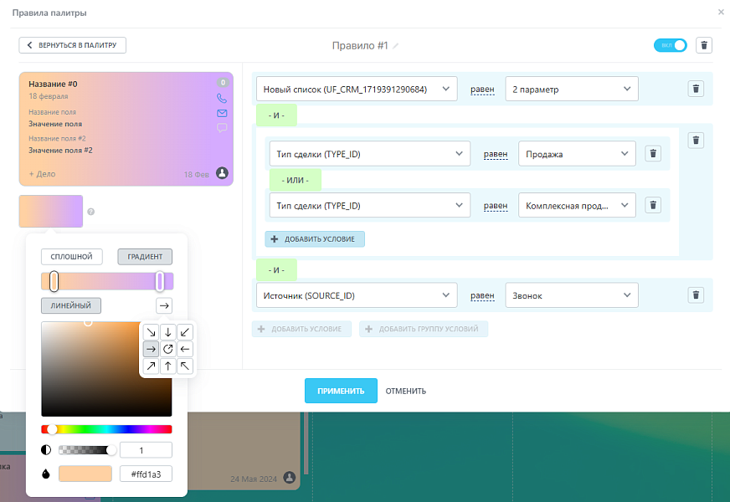730x502 pixels.
Task: Toggle the rule enabled switch off
Action: coord(670,45)
